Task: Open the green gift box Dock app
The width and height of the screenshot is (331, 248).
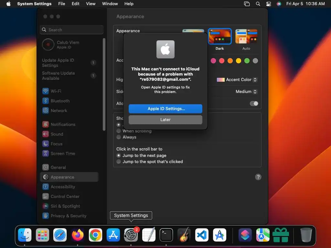Action: pos(281,235)
